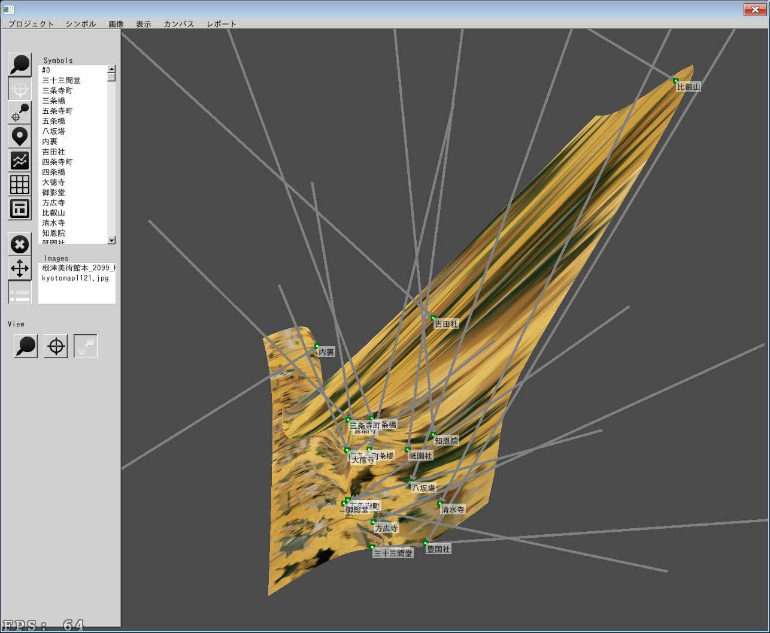Open the カンバス menu
Viewport: 770px width, 633px height.
[x=179, y=24]
